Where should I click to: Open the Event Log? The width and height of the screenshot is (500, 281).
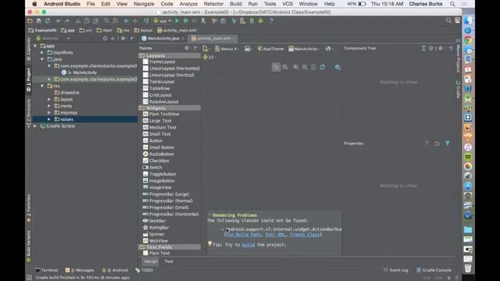pos(396,270)
